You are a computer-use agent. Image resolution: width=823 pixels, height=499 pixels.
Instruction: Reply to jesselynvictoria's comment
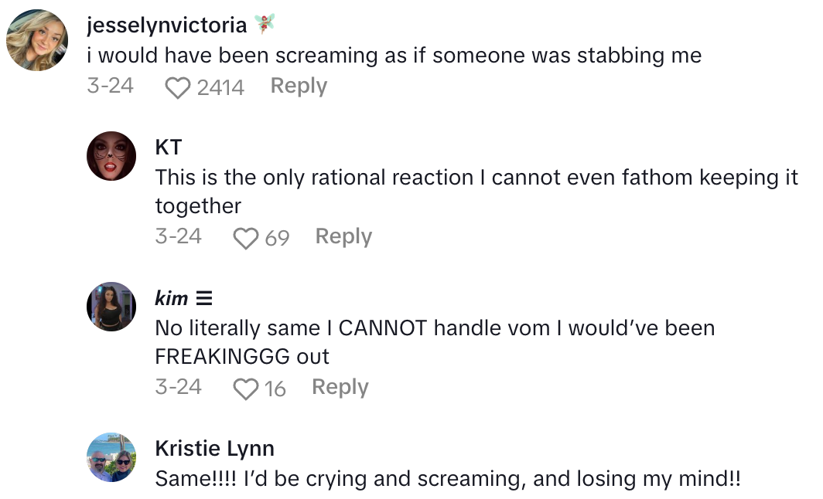(x=299, y=86)
